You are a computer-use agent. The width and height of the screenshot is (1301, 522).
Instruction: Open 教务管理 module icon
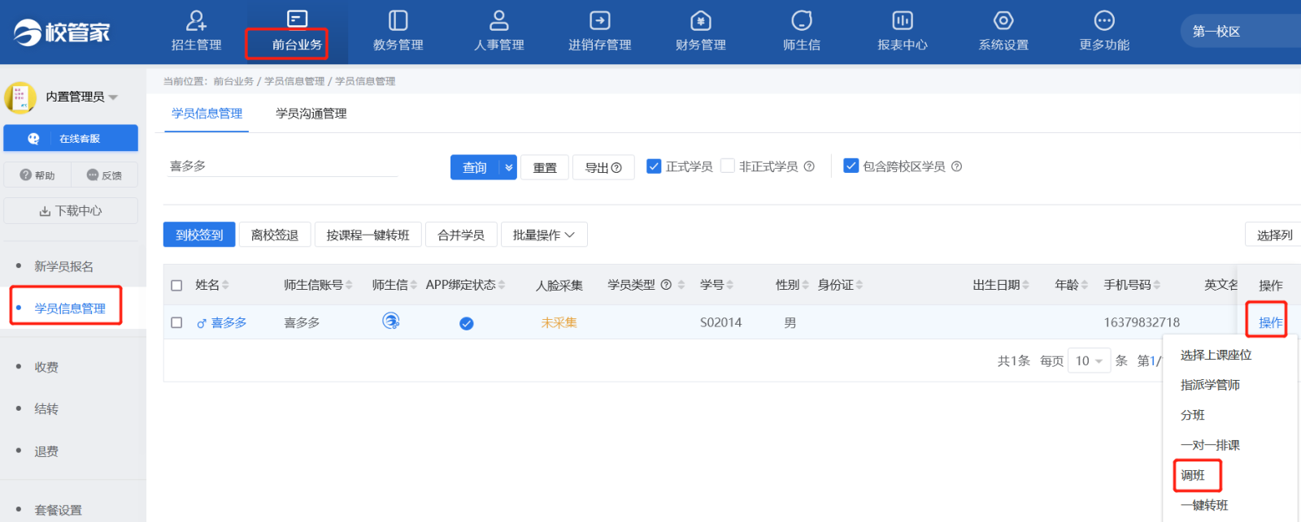pyautogui.click(x=398, y=20)
